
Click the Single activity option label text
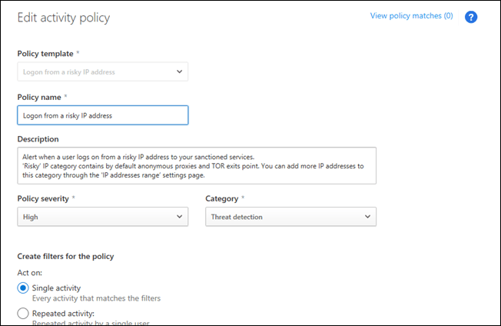pos(56,288)
